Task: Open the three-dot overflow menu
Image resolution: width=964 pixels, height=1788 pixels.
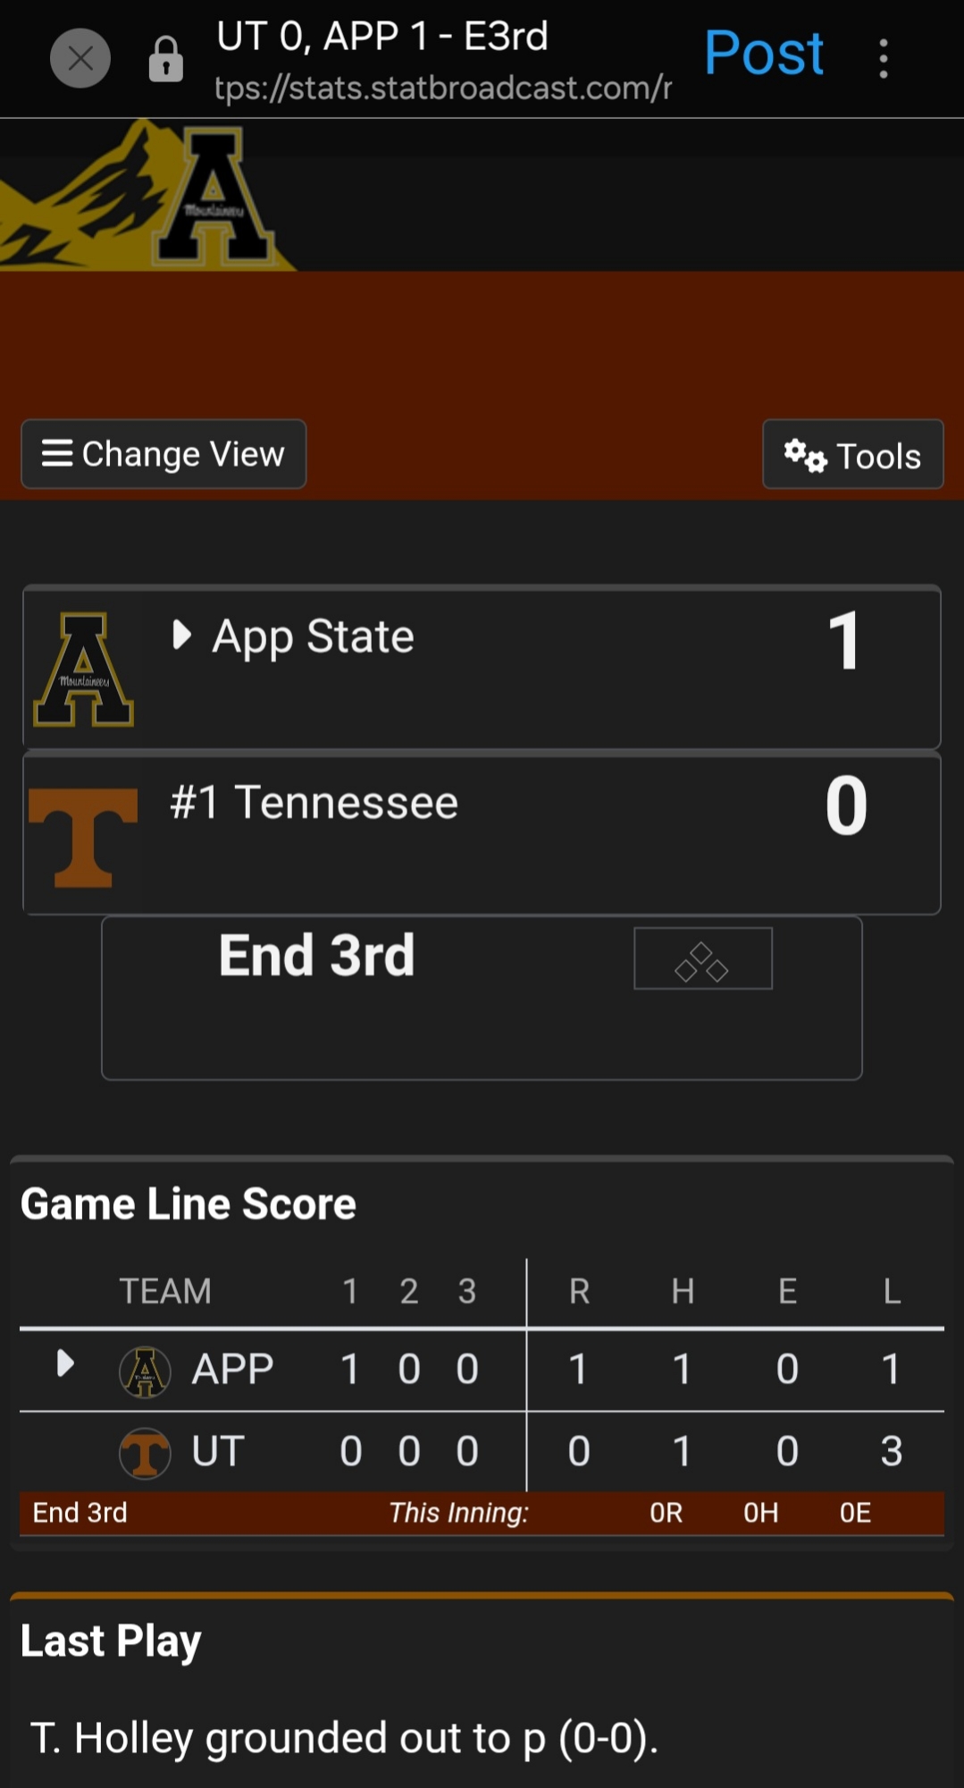Action: point(883,59)
